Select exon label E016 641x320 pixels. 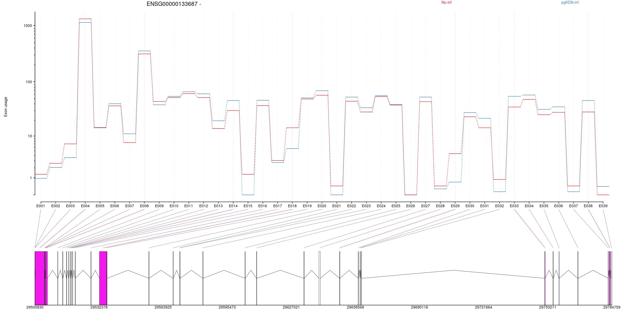pos(263,206)
